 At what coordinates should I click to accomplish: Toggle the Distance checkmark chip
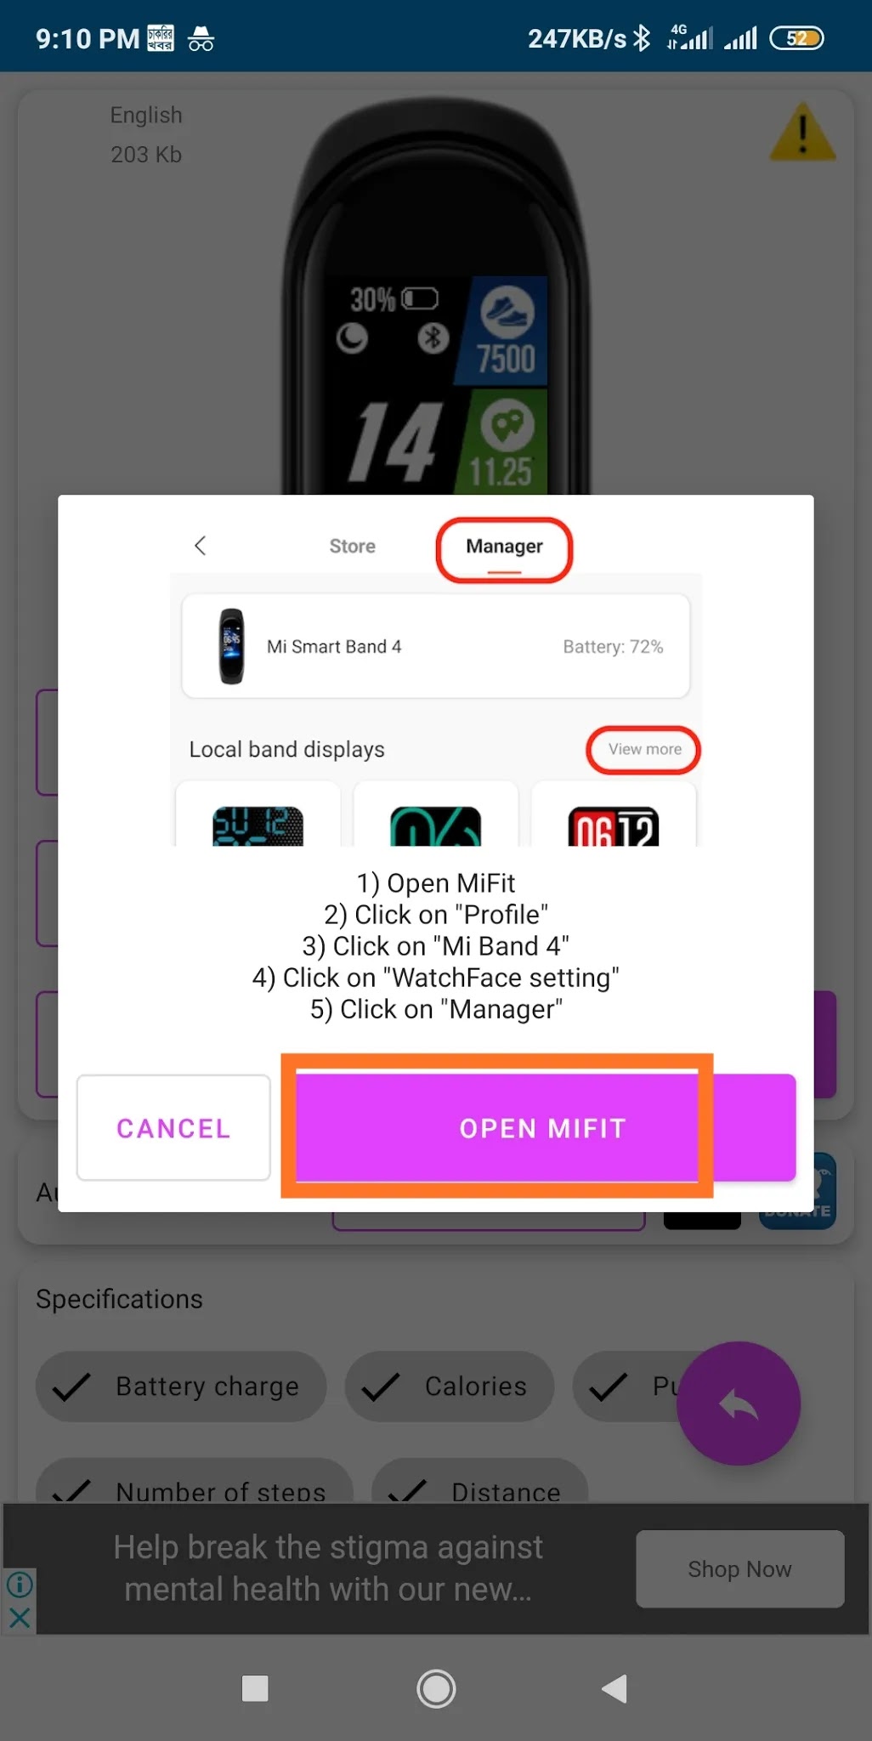click(480, 1481)
